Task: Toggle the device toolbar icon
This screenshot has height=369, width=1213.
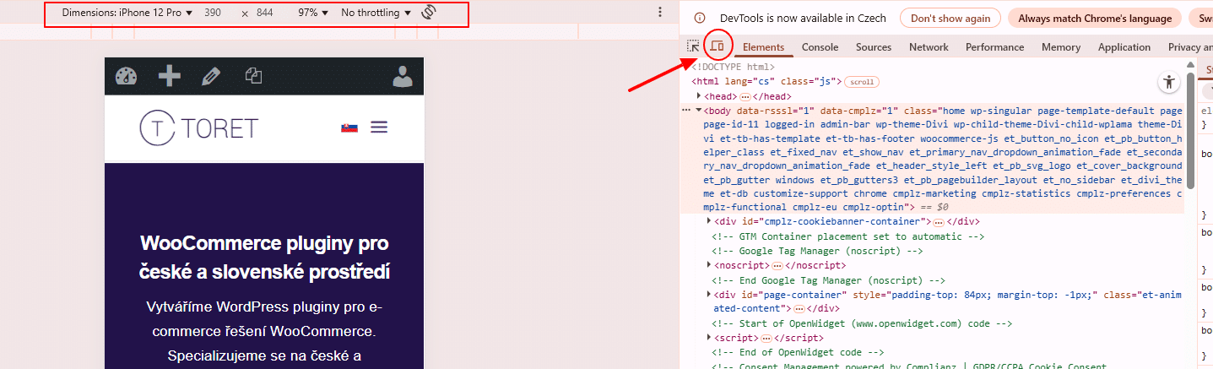Action: [718, 46]
